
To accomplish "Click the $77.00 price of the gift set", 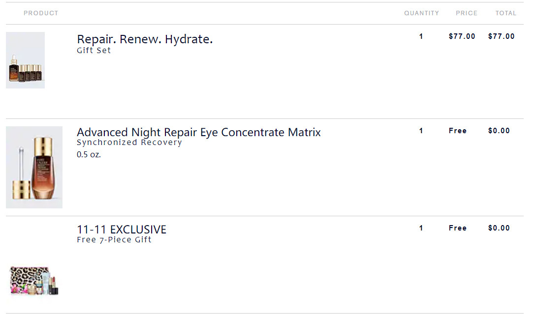I will click(462, 36).
